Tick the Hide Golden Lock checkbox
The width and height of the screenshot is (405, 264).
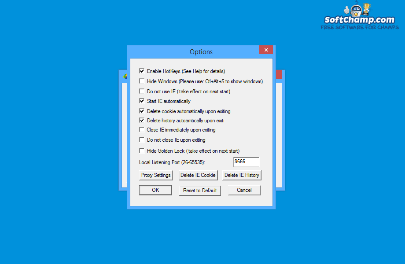142,150
